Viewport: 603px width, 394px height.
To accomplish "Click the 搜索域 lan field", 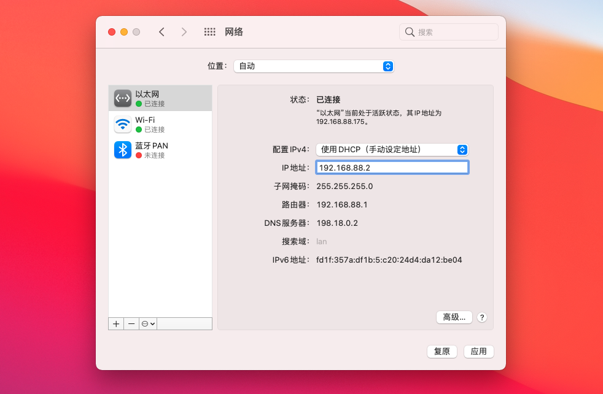I will 322,242.
